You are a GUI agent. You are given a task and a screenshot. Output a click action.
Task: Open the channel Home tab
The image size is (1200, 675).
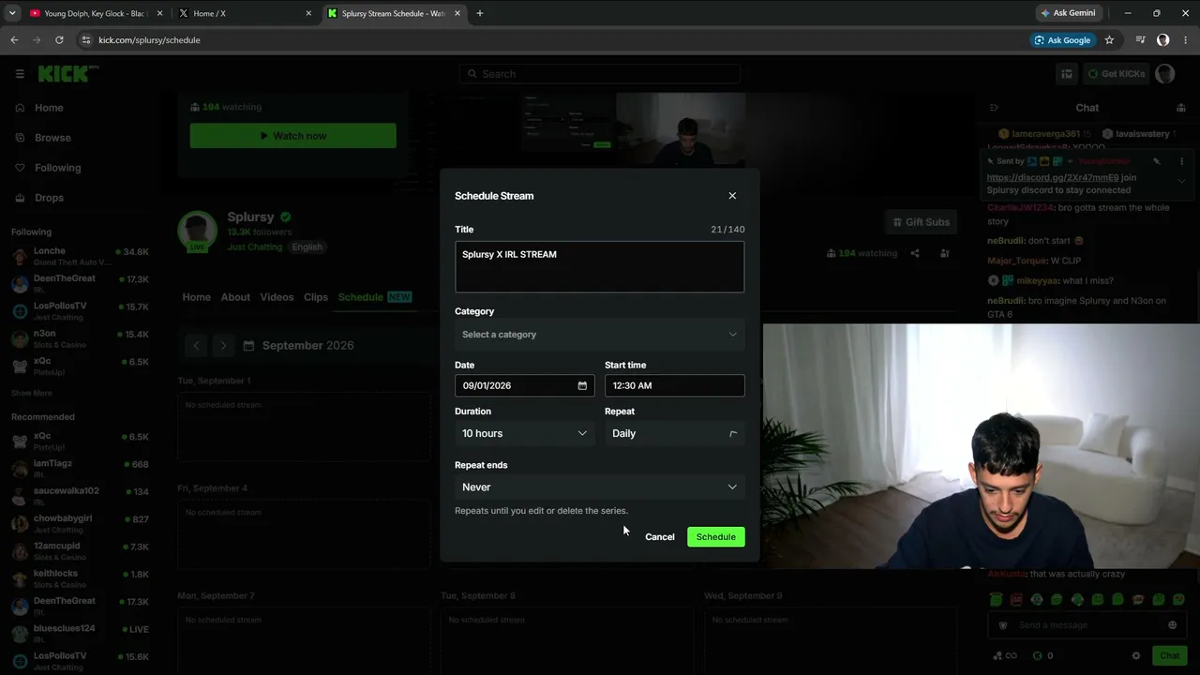pos(196,297)
